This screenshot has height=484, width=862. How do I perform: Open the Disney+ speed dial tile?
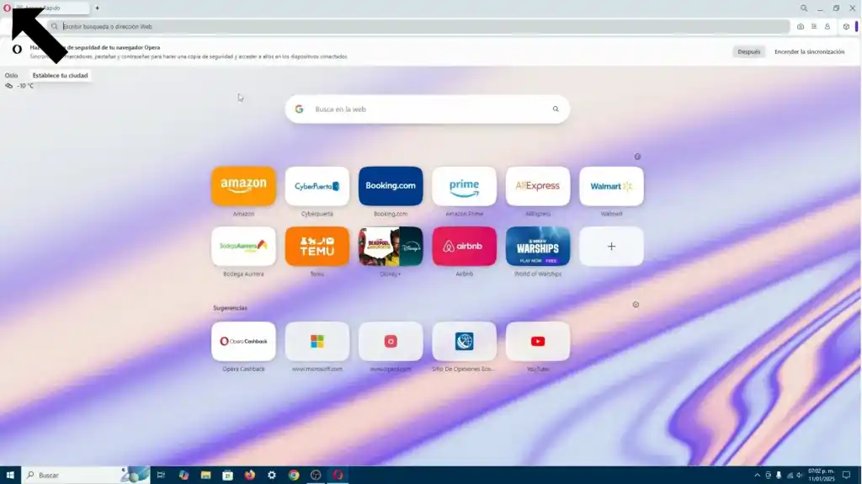point(391,247)
